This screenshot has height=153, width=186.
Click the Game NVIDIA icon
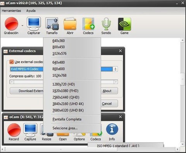(x=124, y=24)
